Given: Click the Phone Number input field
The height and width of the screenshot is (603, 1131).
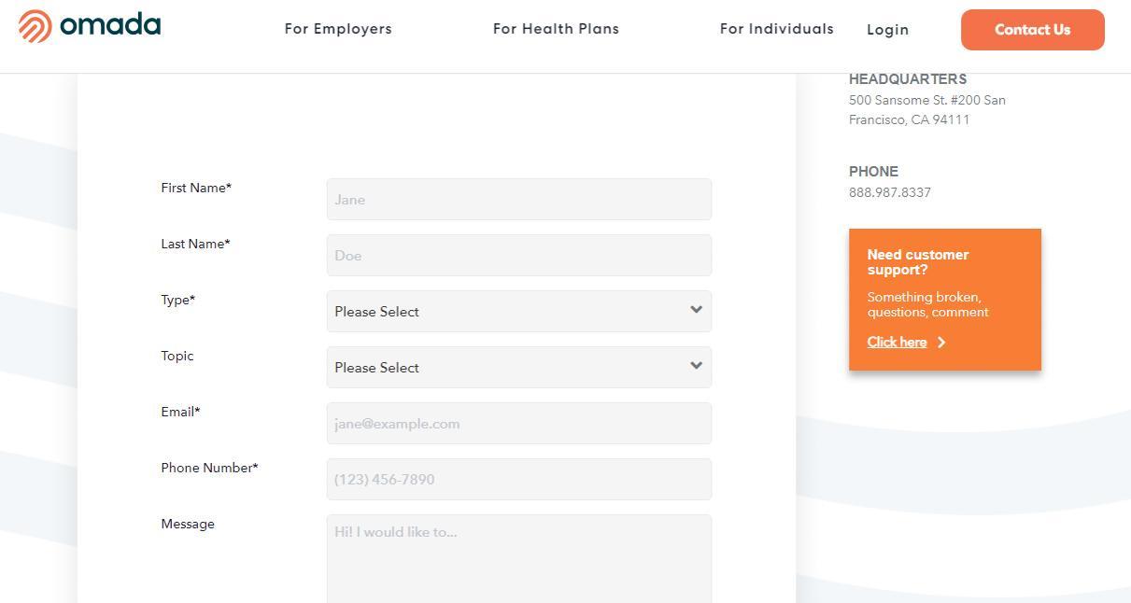Looking at the screenshot, I should pos(518,479).
